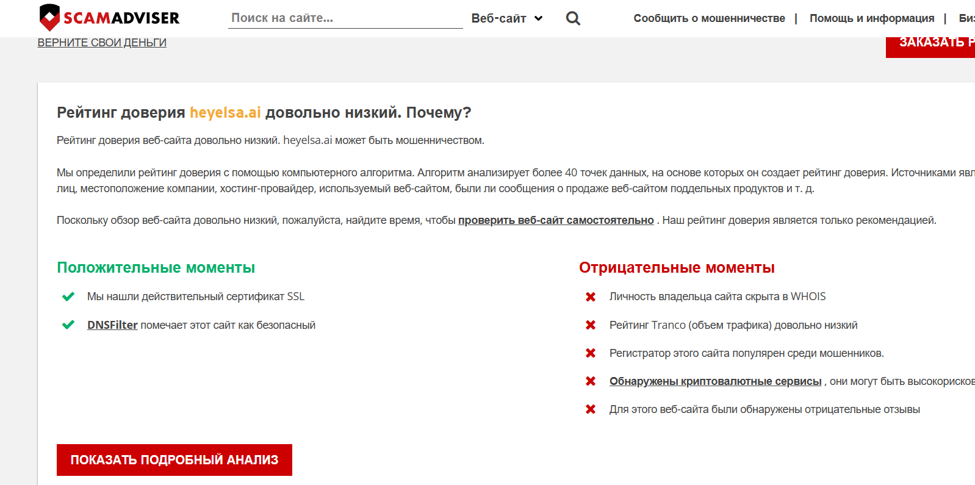The width and height of the screenshot is (975, 485).
Task: Click green checkmark next to DNSFilter item
Action: (x=68, y=325)
